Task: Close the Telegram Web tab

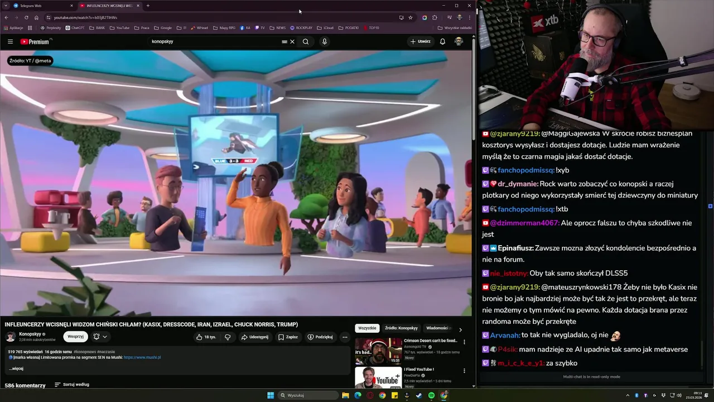Action: pos(71,6)
